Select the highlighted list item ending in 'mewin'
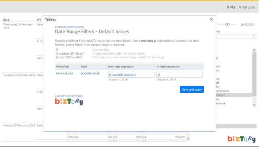 234,95
